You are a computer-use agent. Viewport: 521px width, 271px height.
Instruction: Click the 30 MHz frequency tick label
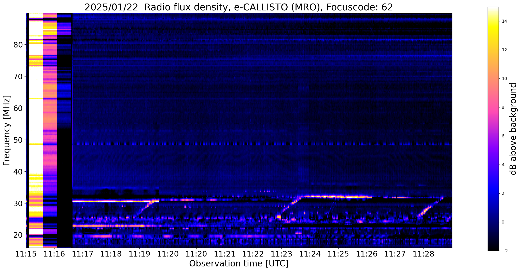coord(18,203)
